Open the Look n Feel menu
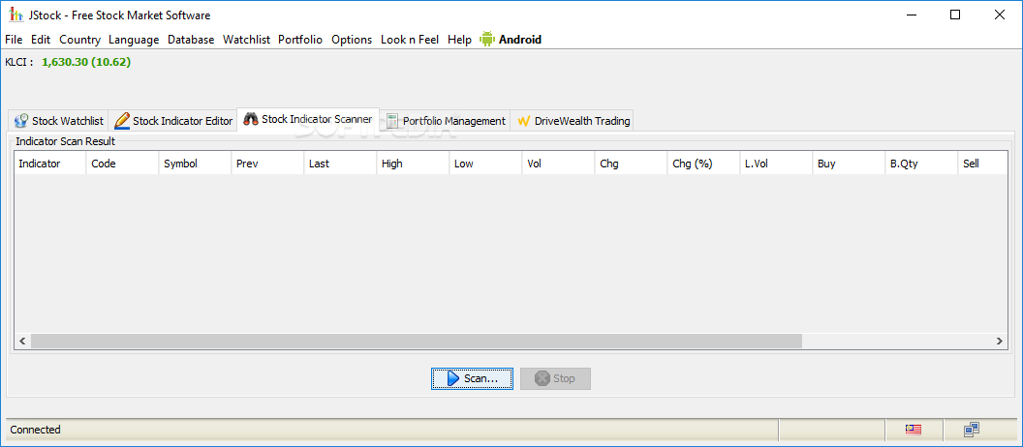Viewport: 1023px width, 447px height. [x=410, y=40]
